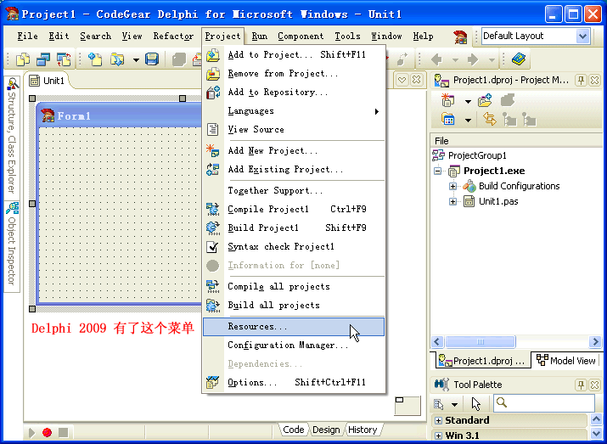Click Project Manager horizontal scrollbar right arrow

(595, 342)
